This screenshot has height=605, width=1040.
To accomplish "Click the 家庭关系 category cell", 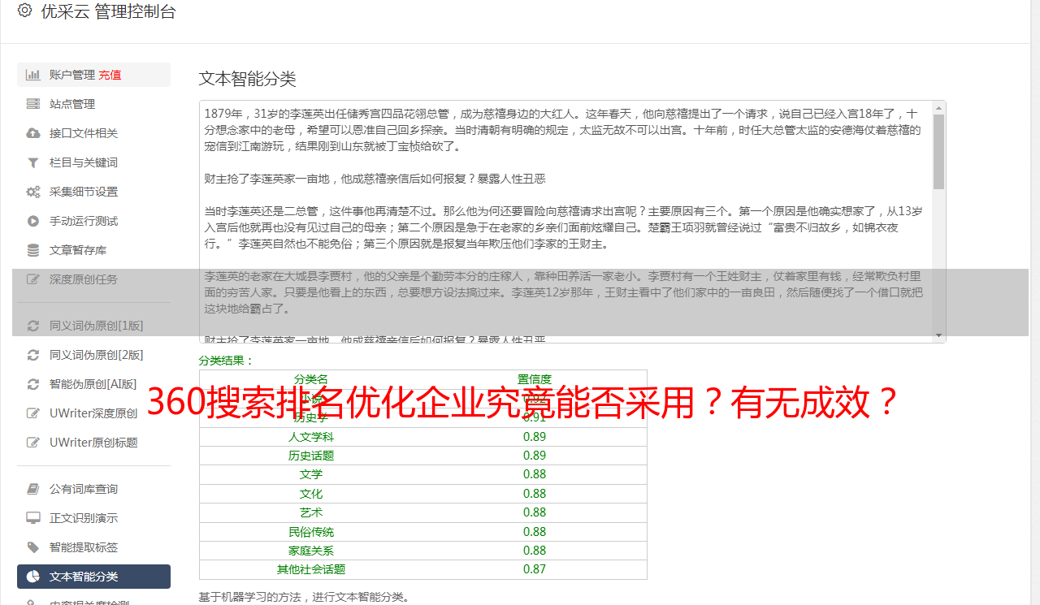I will [310, 551].
